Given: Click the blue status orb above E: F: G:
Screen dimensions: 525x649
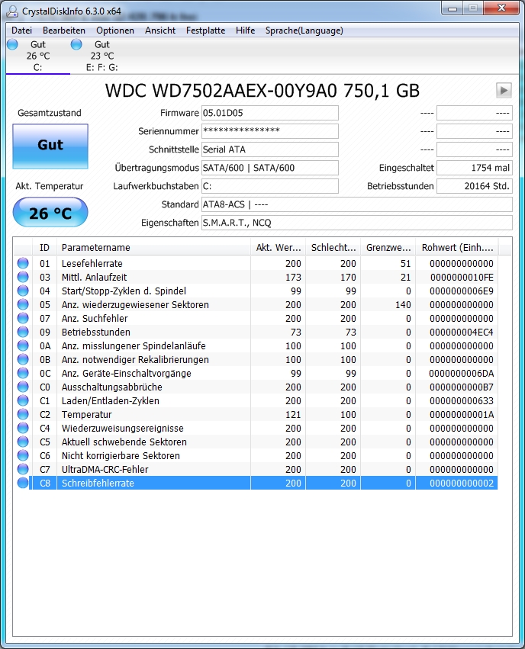Looking at the screenshot, I should (x=76, y=44).
